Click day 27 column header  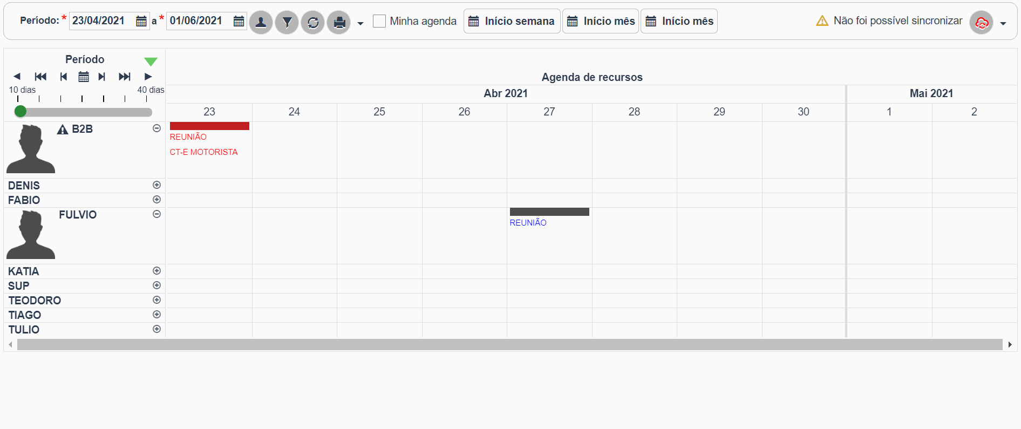[x=549, y=112]
